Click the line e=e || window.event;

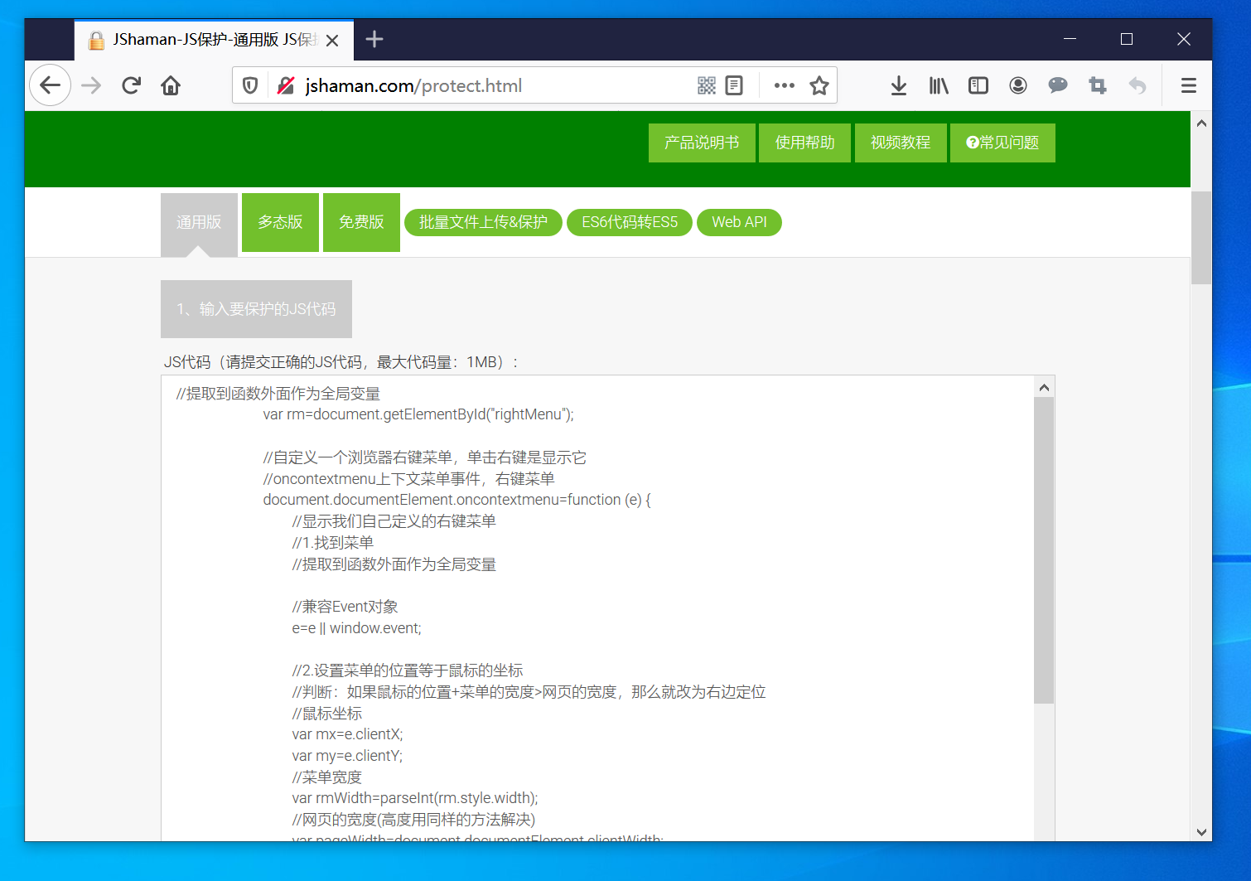pos(356,628)
